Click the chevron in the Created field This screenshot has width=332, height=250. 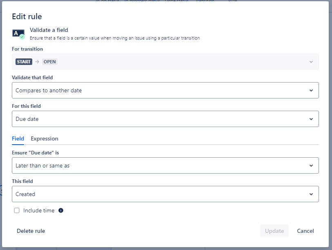point(311,194)
